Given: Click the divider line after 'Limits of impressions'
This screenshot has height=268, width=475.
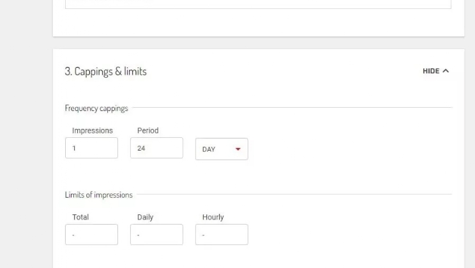Looking at the screenshot, I should [294, 194].
